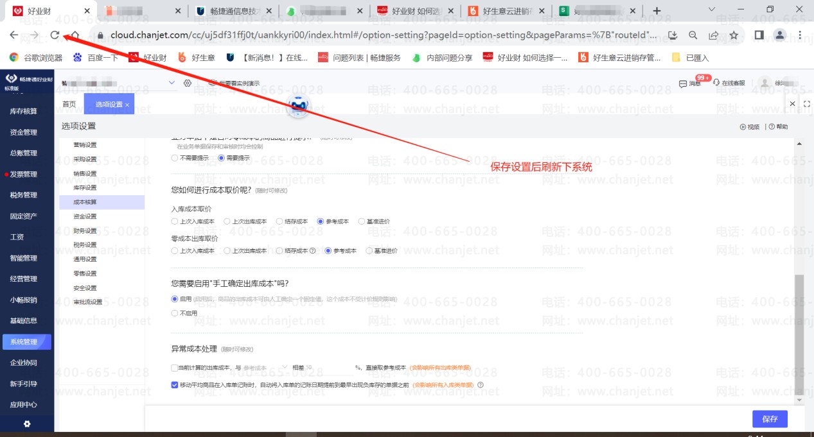Open the browser profile menu
This screenshot has width=814, height=437.
click(x=779, y=35)
